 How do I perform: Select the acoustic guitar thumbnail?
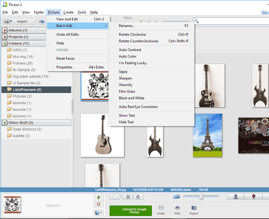point(102,135)
